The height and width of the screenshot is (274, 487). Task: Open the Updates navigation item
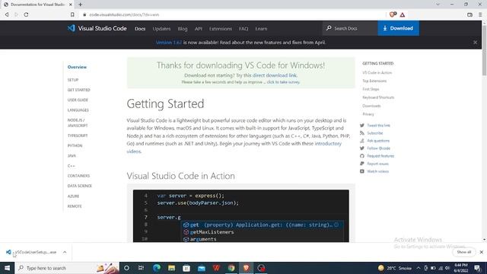(x=161, y=29)
